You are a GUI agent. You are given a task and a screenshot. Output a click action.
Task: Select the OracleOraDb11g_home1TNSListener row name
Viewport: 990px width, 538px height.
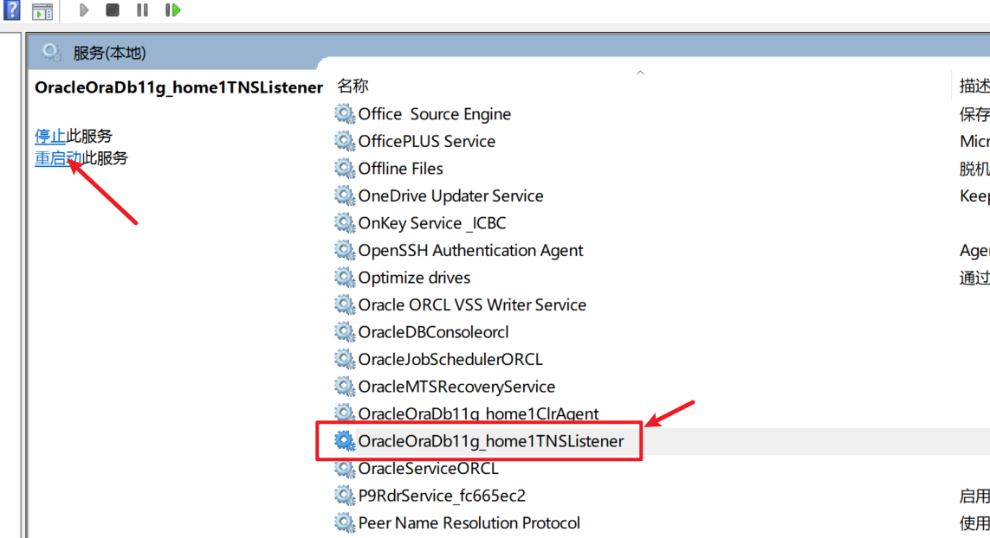(491, 441)
